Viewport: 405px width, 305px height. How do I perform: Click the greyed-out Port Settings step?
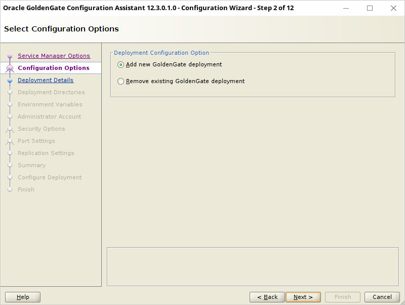[36, 141]
